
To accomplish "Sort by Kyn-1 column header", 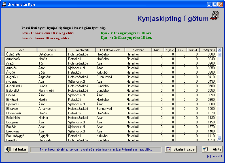I will click(x=158, y=50).
